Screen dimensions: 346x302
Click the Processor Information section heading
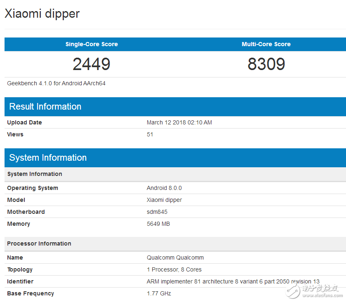[39, 243]
